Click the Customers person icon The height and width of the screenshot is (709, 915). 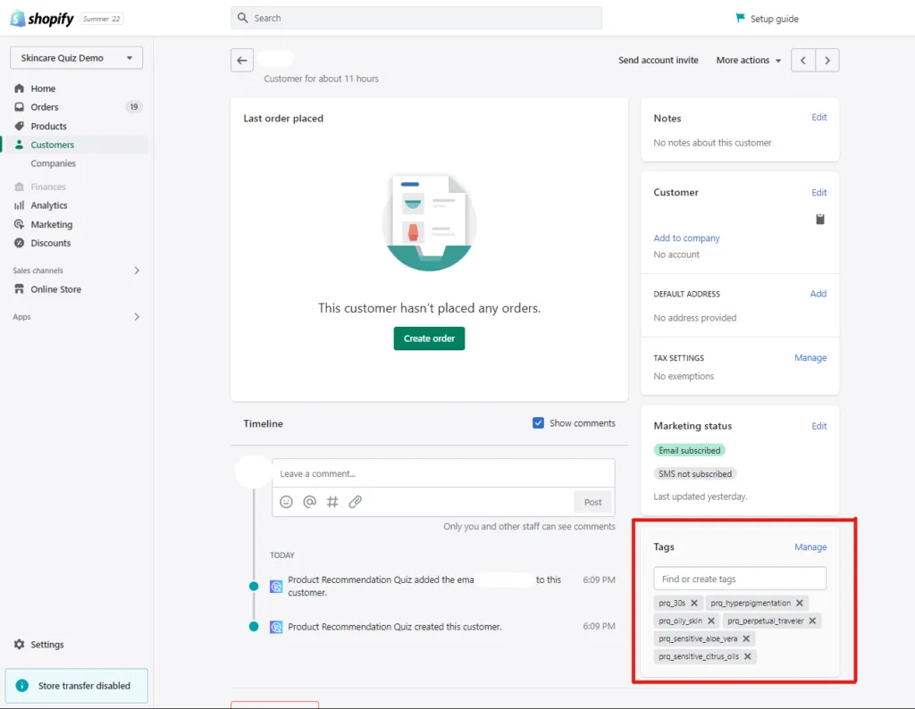click(20, 145)
